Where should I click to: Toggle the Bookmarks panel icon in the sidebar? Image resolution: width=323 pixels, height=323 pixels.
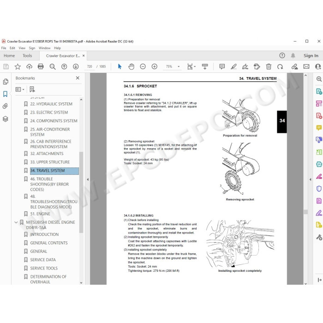6,94
